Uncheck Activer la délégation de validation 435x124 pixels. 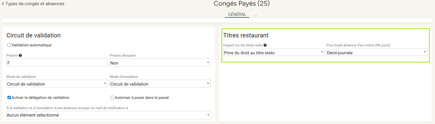click(9, 97)
